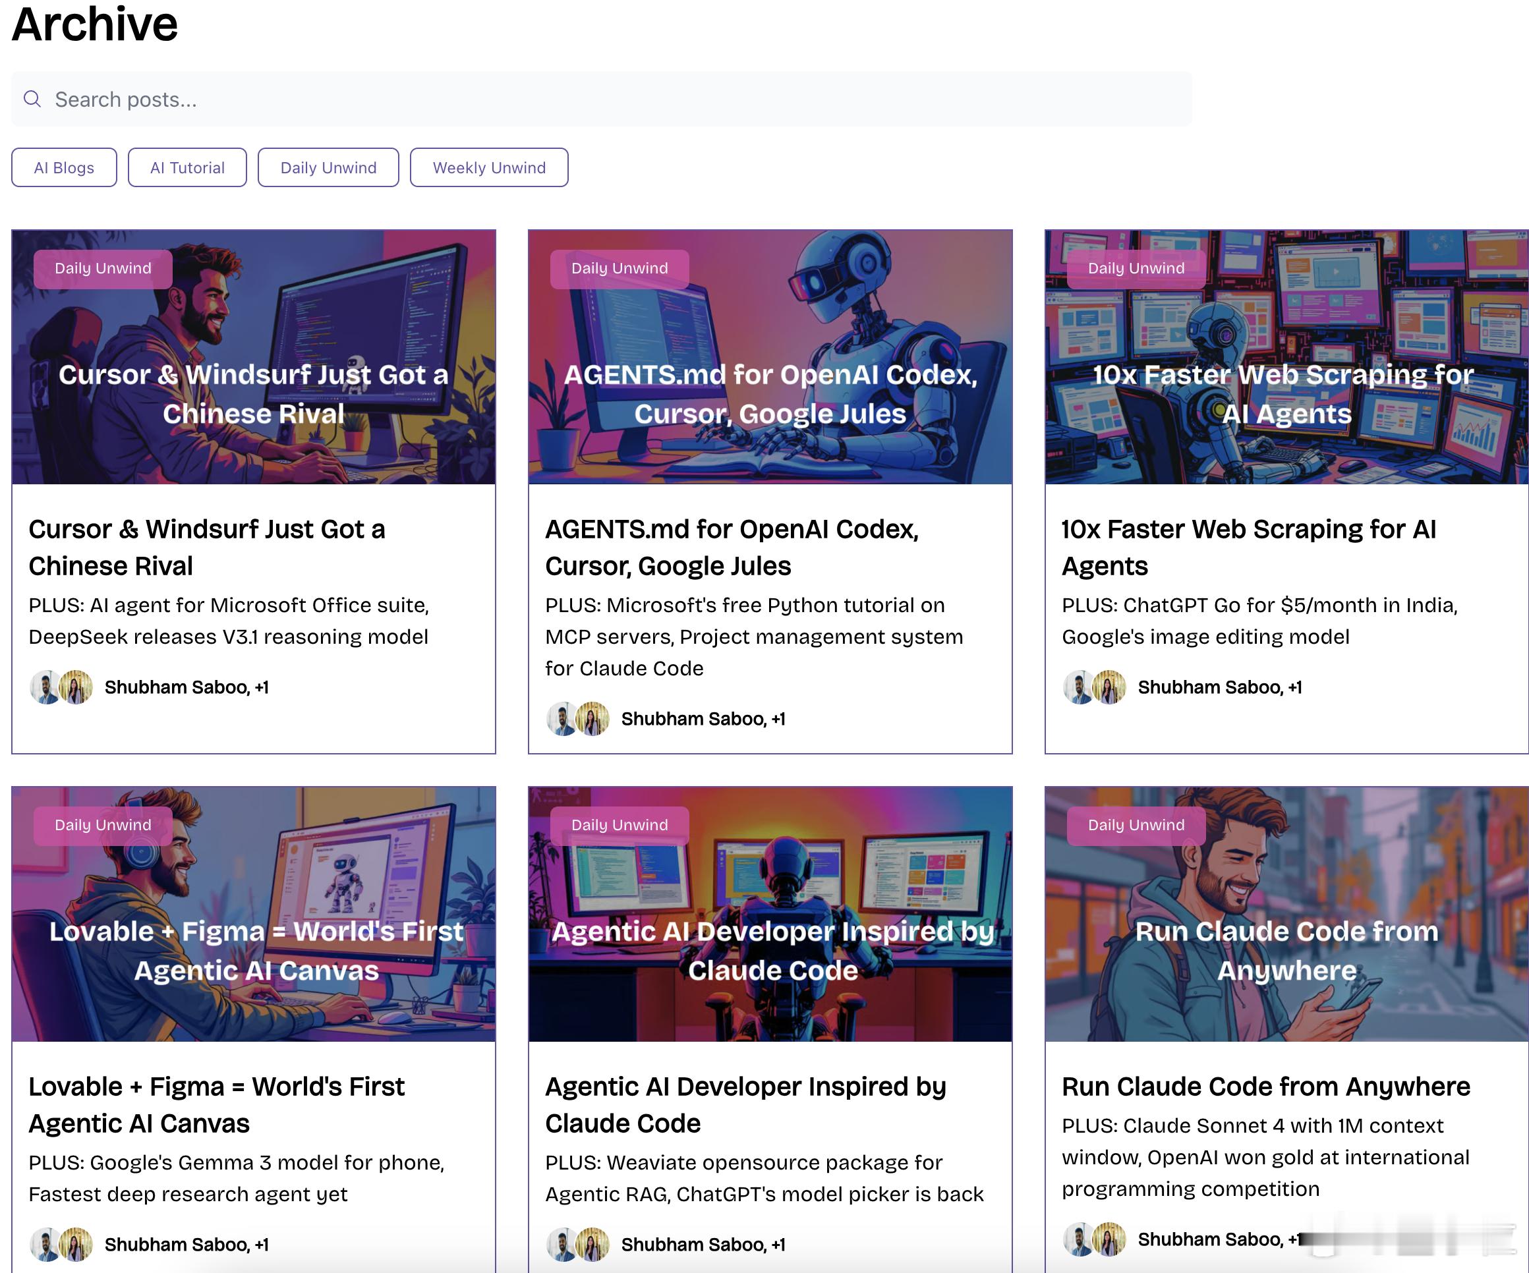
Task: Open post title Run Claude Code from Anywhere
Action: coord(1265,1087)
